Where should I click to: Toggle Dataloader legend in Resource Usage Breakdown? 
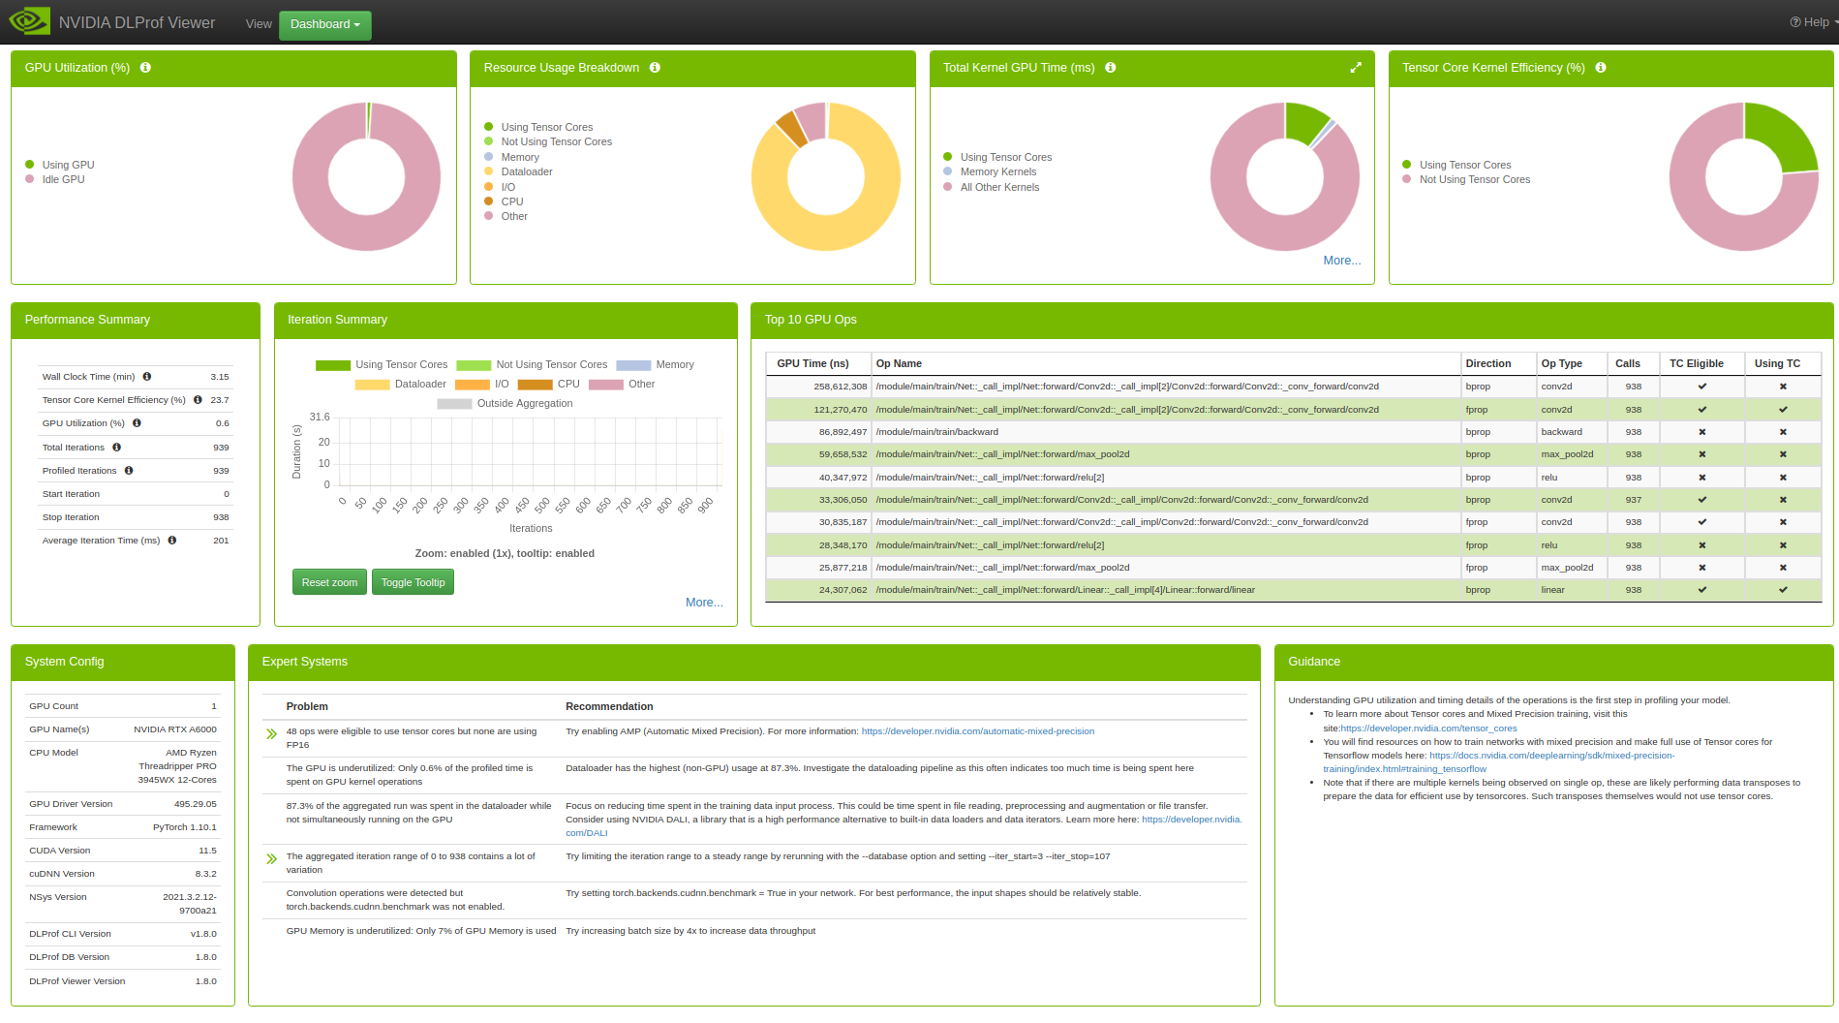(518, 171)
